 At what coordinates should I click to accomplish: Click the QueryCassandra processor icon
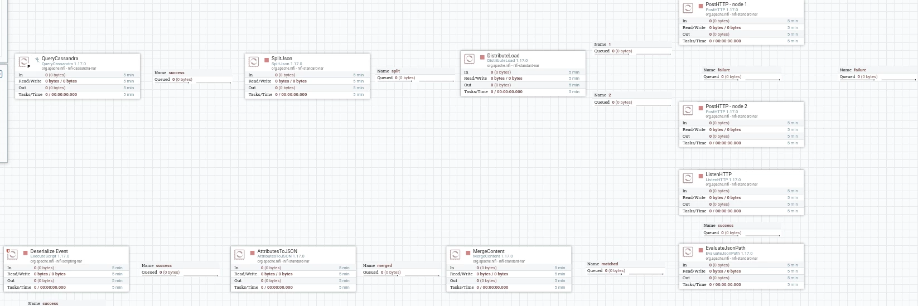(x=23, y=61)
